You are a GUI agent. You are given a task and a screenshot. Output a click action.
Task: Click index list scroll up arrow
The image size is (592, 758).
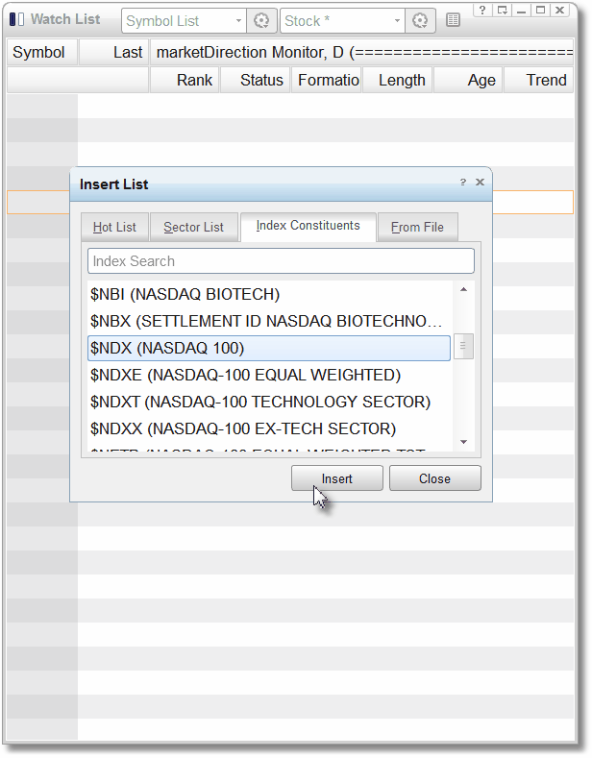[463, 289]
